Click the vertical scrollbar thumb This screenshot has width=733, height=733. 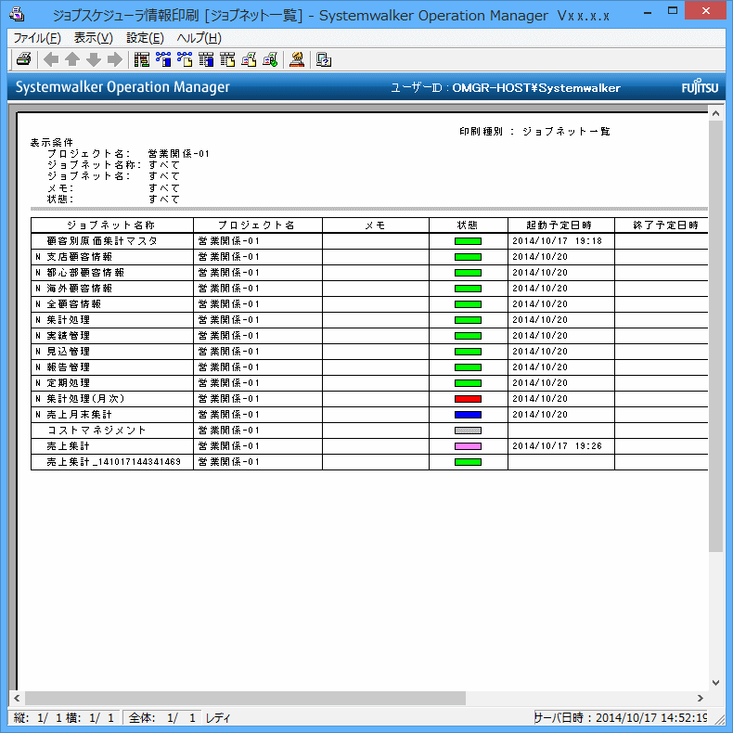715,336
